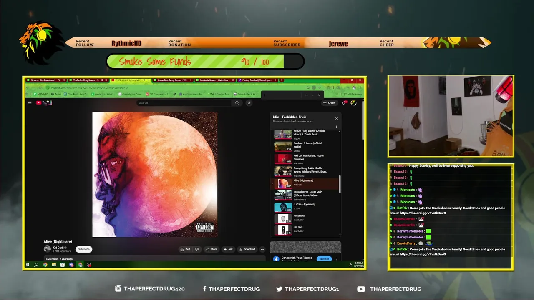Close the Mix - Forbidden Fruit playlist panel

pos(336,119)
